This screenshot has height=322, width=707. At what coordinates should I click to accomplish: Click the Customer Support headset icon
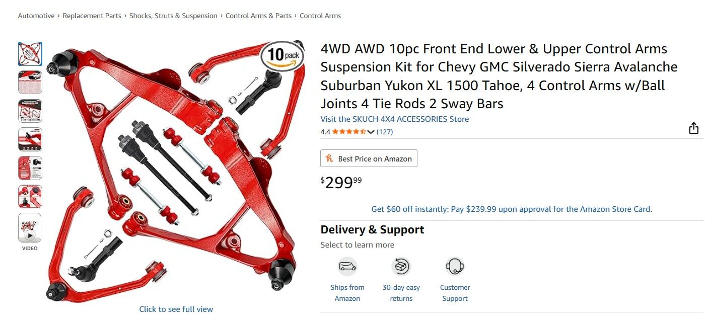click(455, 266)
